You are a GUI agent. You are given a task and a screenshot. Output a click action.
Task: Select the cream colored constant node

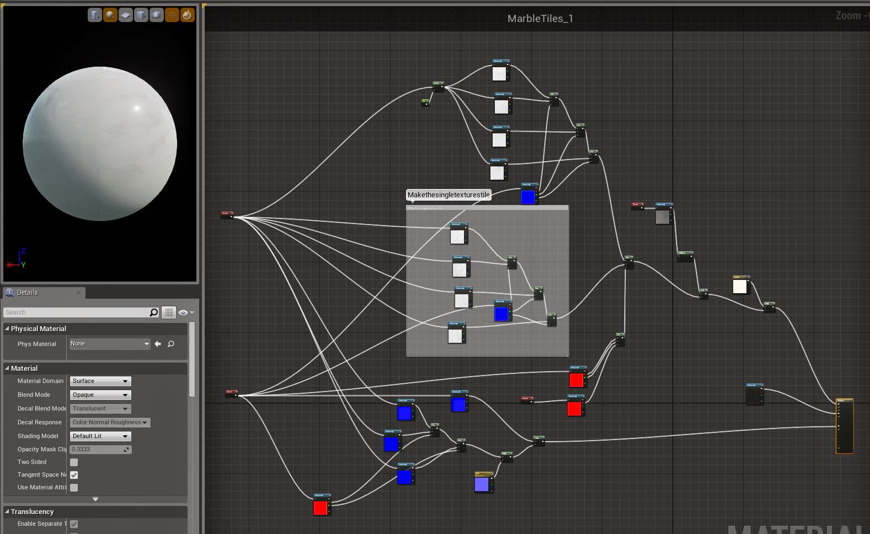tap(741, 285)
